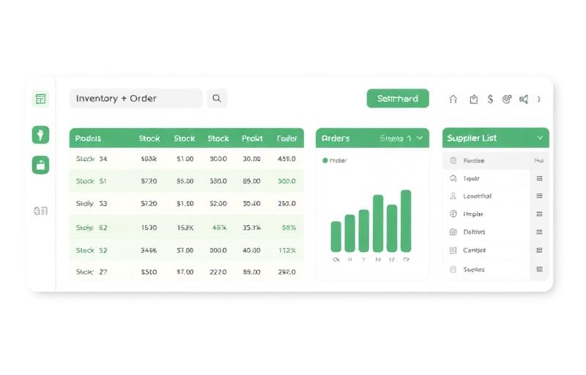Select the Dahlird supplier name
This screenshot has height=375, width=586.
pyautogui.click(x=474, y=232)
